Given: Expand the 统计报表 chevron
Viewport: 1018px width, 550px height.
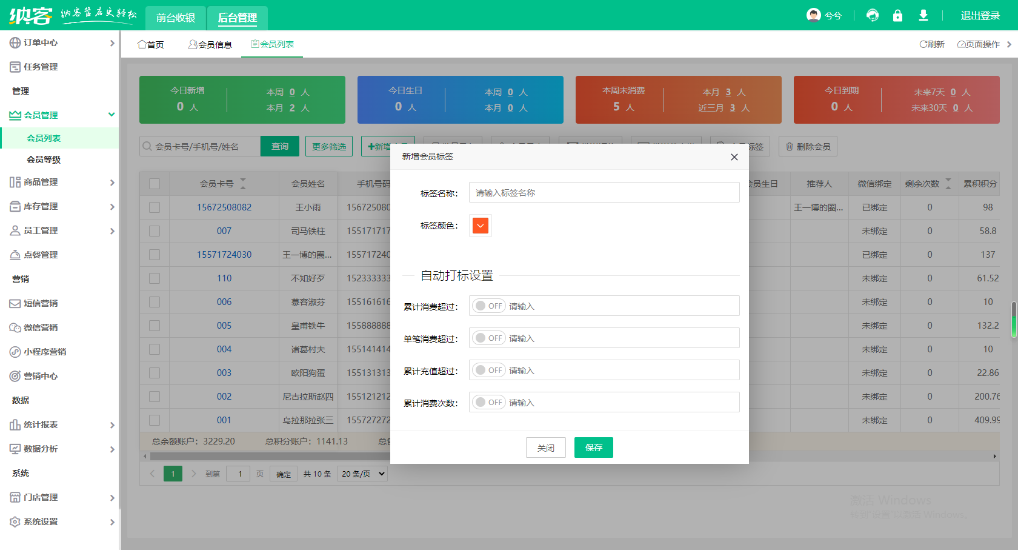Looking at the screenshot, I should pos(112,425).
